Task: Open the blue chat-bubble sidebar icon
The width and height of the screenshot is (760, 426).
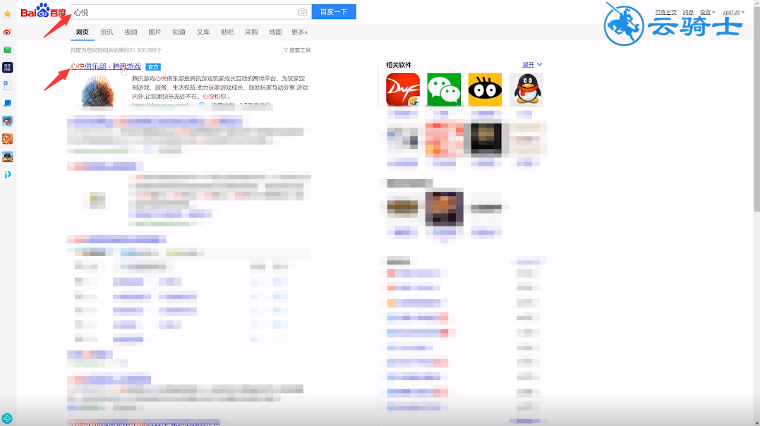Action: click(7, 103)
